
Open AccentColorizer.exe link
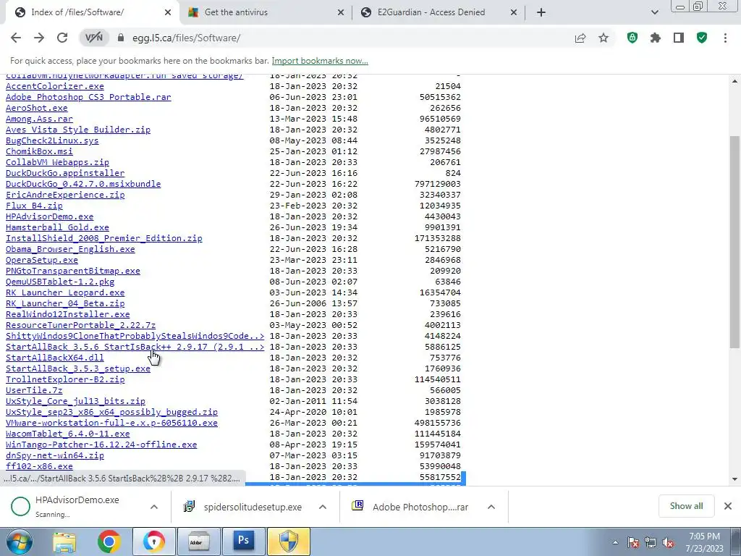[55, 87]
